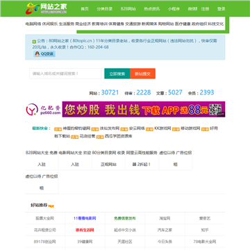
Task: Click the QR code on the banner
Action: [x=215, y=109]
